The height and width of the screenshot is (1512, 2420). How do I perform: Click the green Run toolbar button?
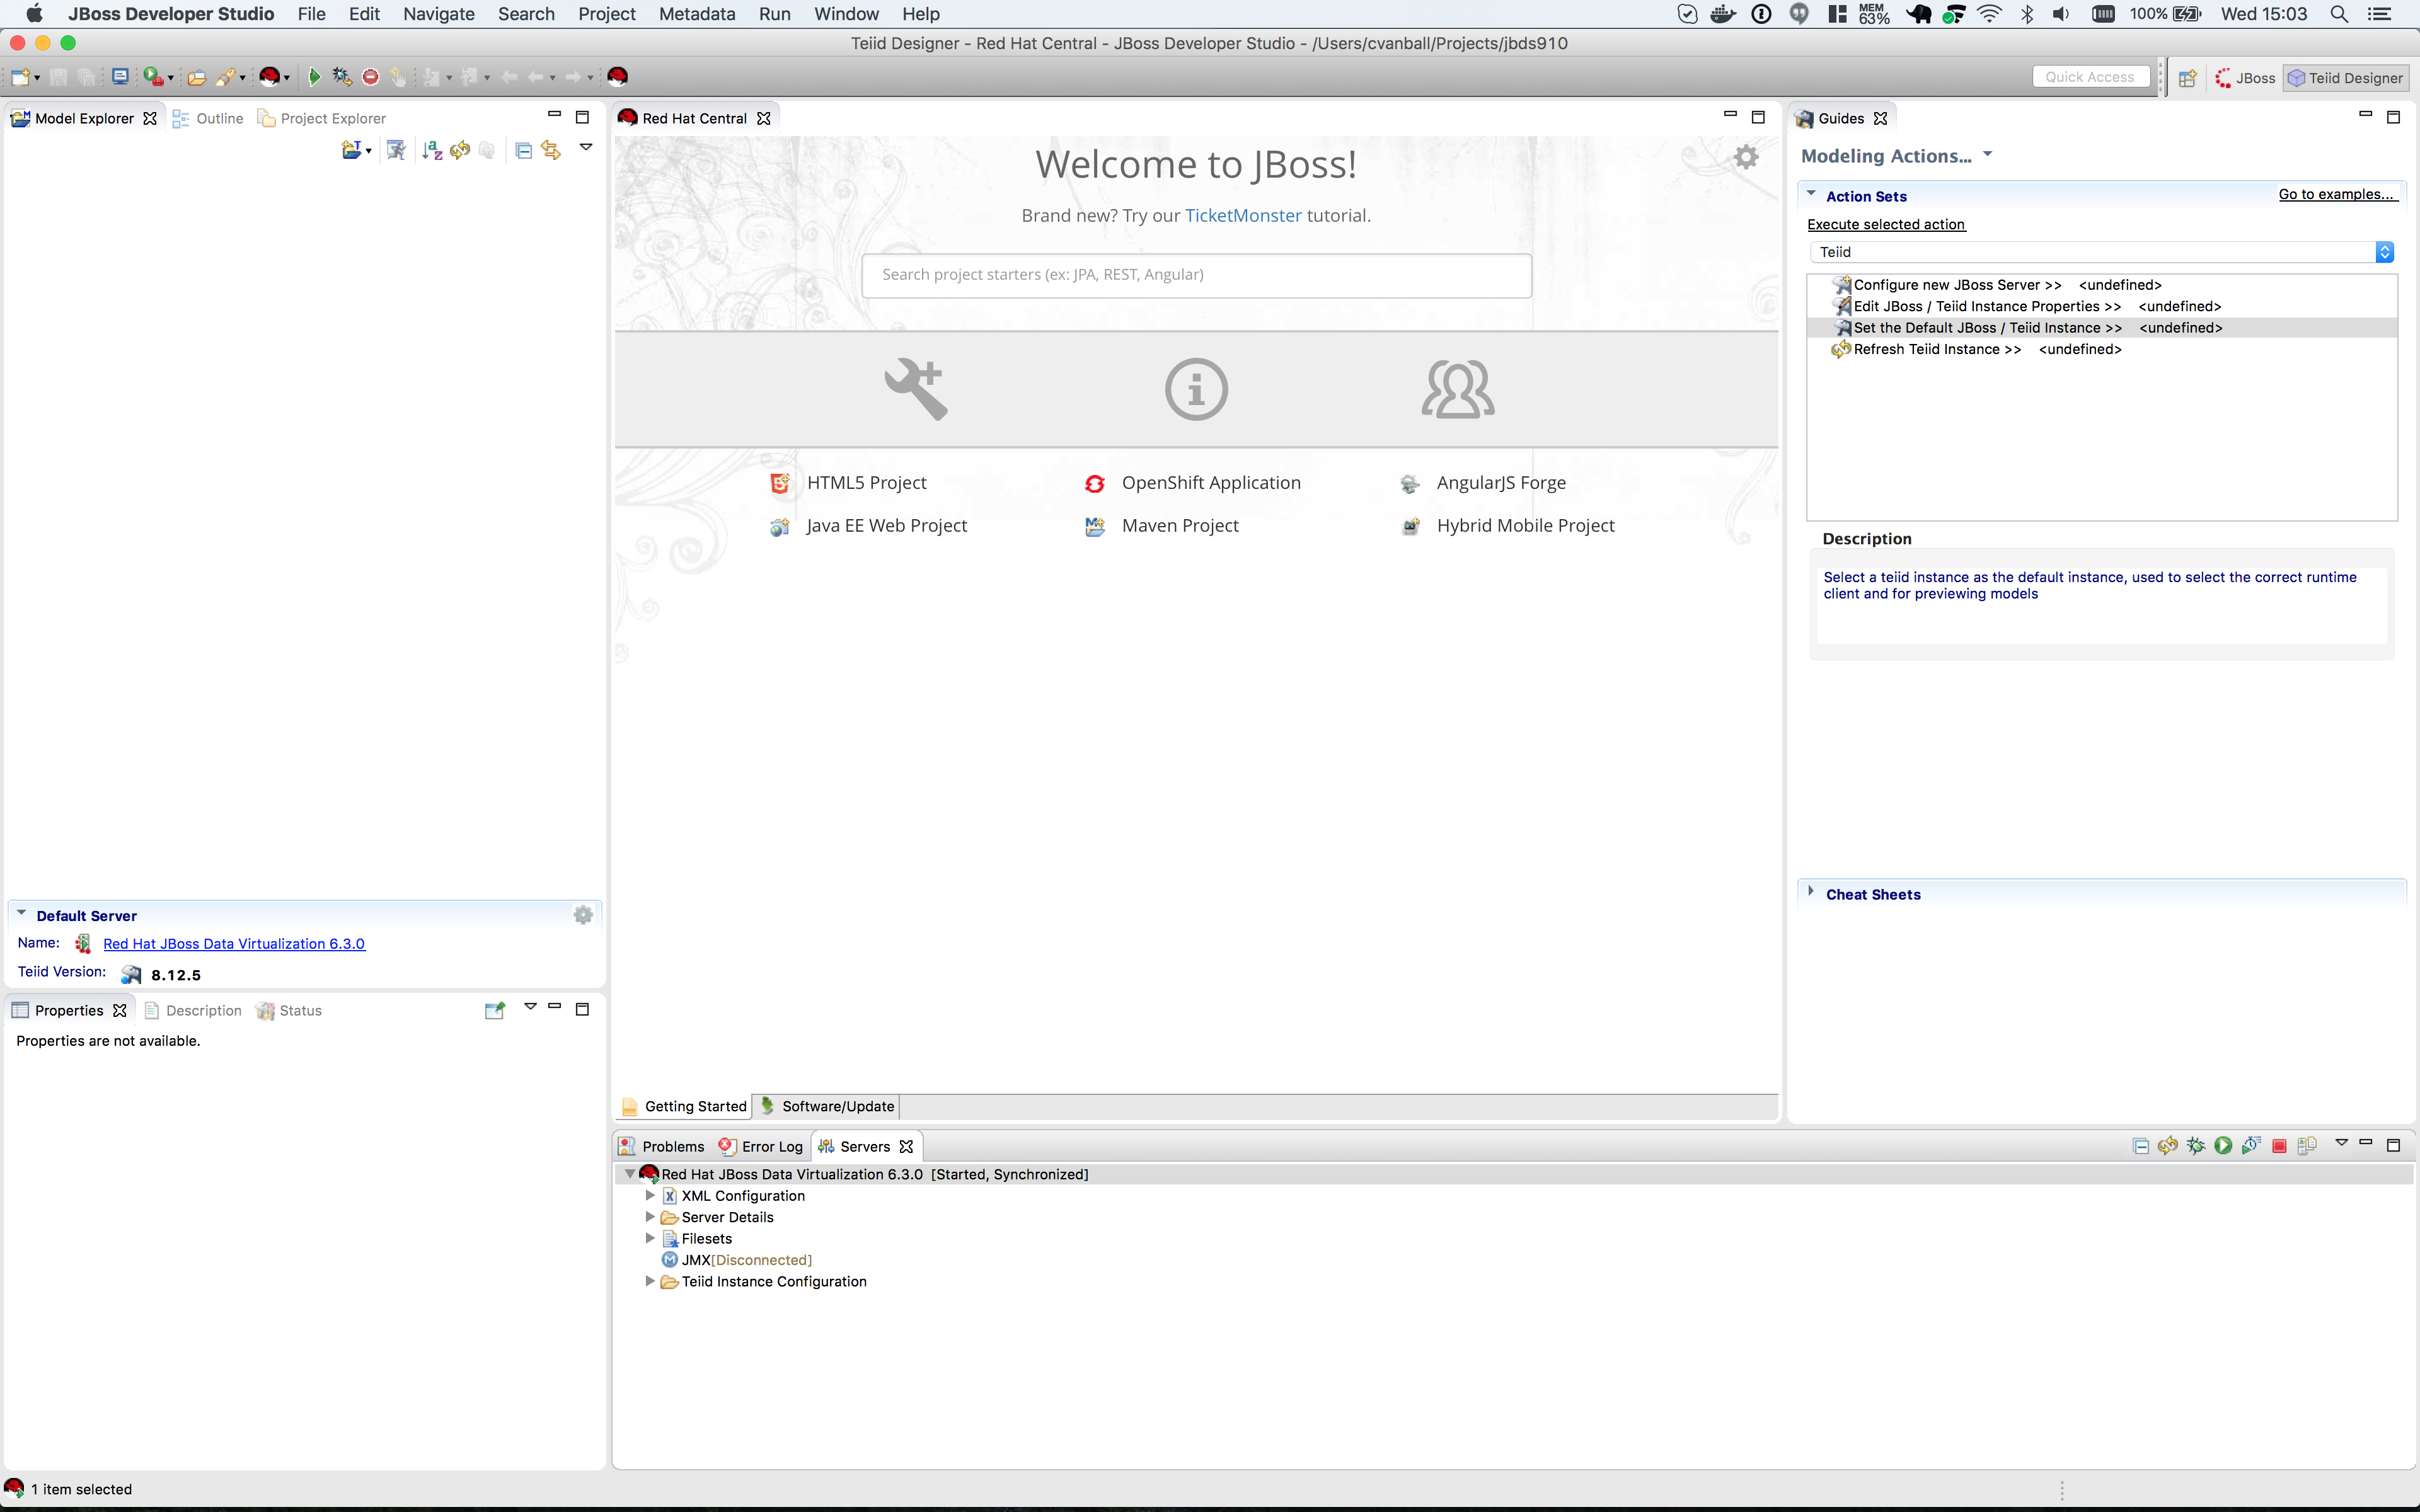(x=314, y=77)
